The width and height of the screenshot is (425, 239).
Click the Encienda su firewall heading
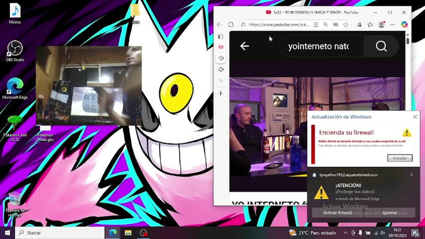[x=346, y=132]
